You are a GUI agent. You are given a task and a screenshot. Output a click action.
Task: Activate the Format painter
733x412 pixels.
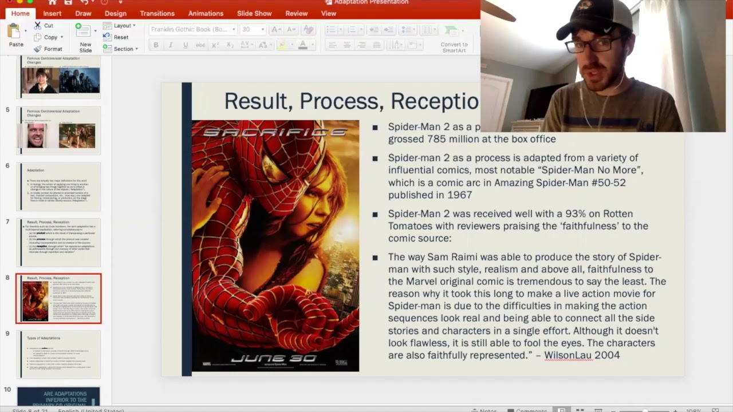[x=48, y=49]
